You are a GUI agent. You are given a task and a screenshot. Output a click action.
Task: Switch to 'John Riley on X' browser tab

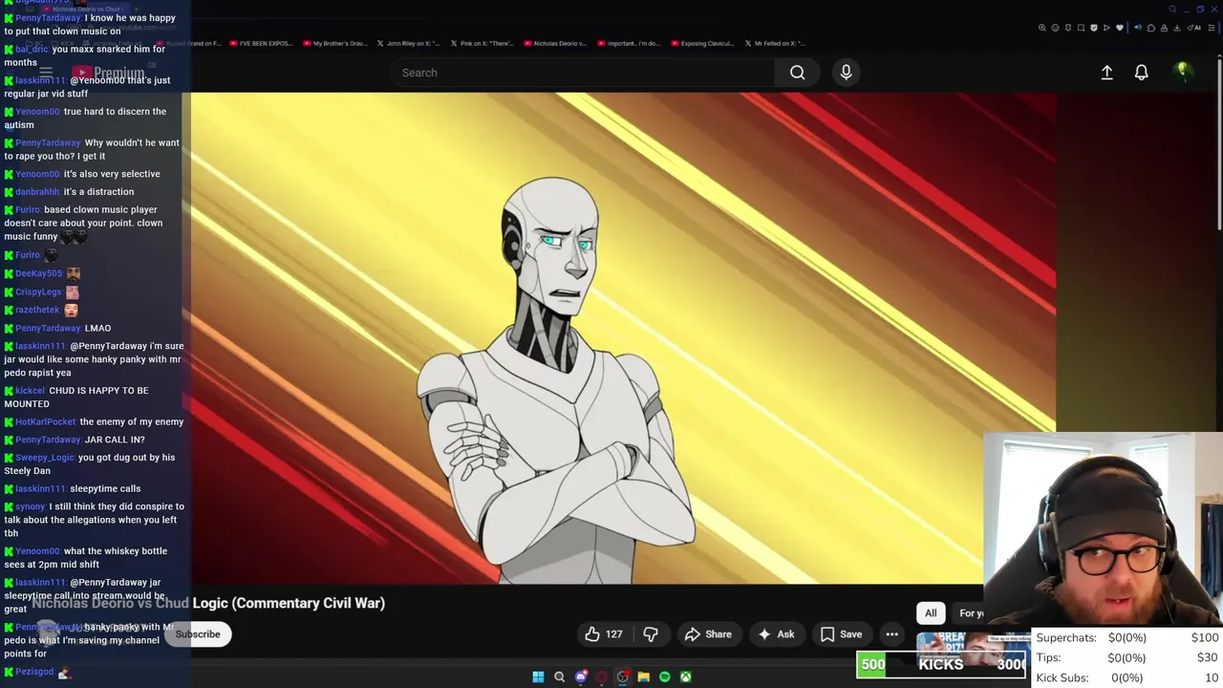[x=409, y=43]
